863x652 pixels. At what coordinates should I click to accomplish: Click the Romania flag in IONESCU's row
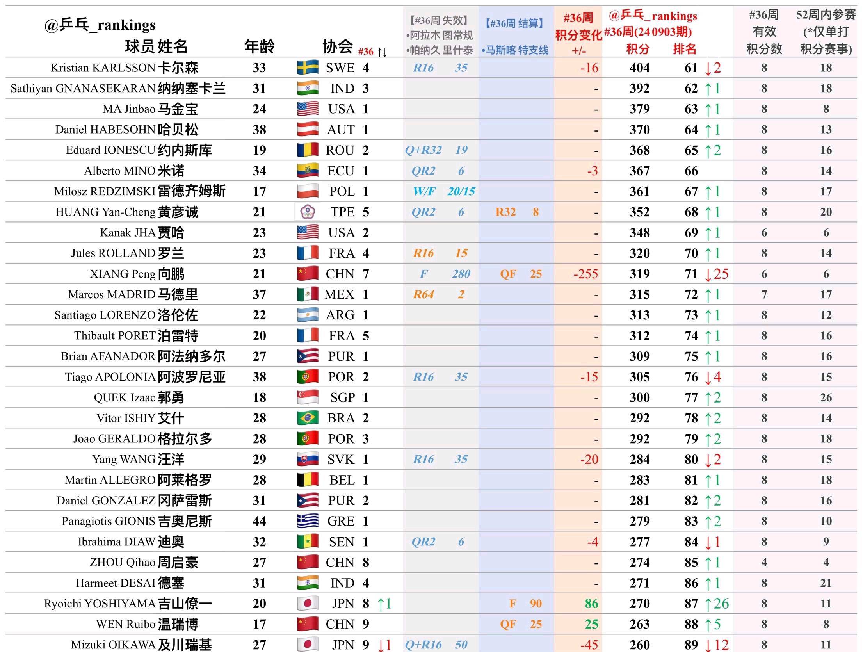coord(308,150)
